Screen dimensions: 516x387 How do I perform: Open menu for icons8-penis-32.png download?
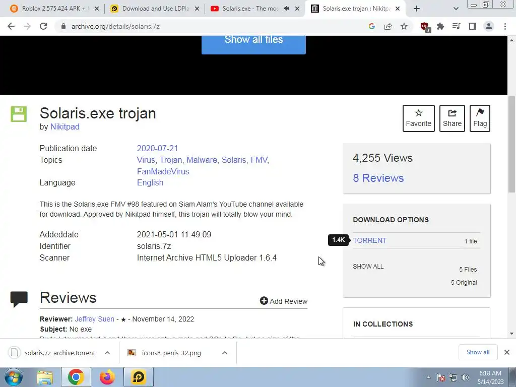225,353
